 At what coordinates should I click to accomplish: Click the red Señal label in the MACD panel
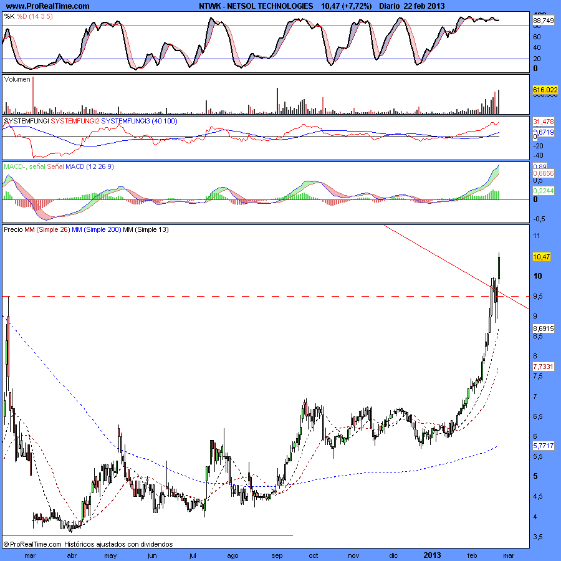[55, 166]
